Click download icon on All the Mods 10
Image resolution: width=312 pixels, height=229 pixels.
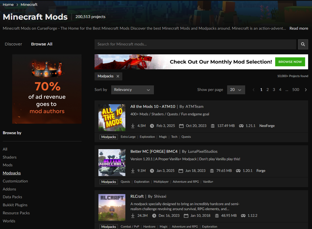pos(133,126)
